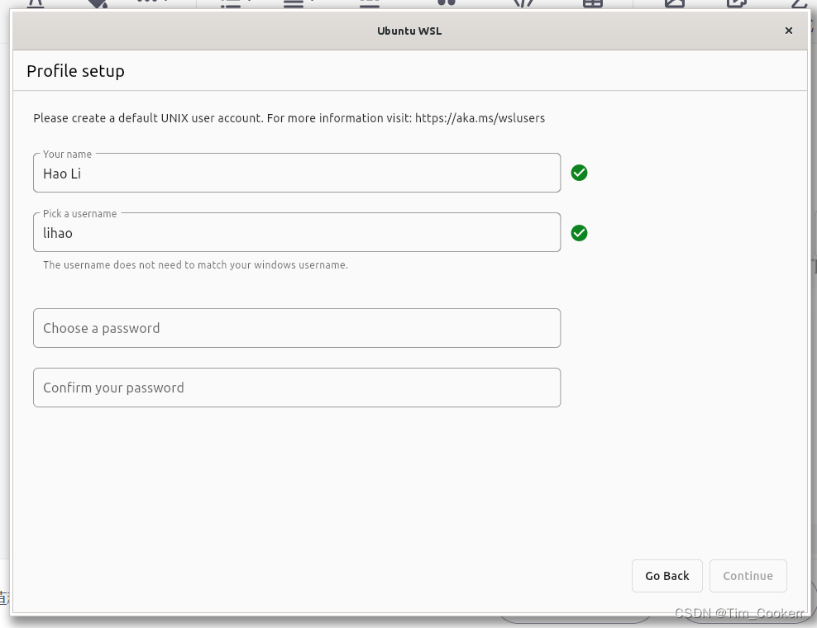Viewport: 817px width, 628px height.
Task: Click the Go Back button
Action: (667, 576)
